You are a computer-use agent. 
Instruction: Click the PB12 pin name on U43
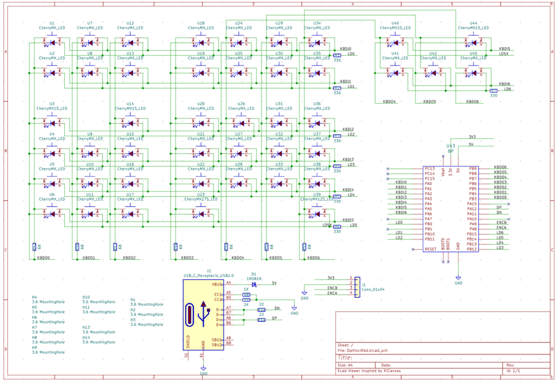pos(472,249)
